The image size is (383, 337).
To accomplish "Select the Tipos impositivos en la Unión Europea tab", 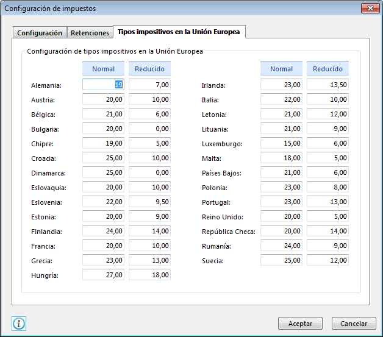I will pyautogui.click(x=179, y=32).
